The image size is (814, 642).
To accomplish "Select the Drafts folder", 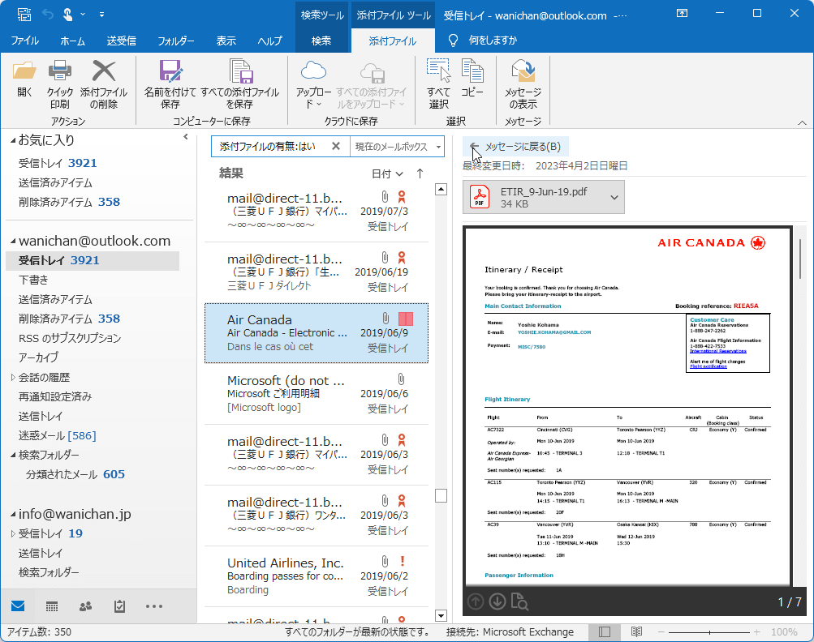I will pyautogui.click(x=33, y=280).
